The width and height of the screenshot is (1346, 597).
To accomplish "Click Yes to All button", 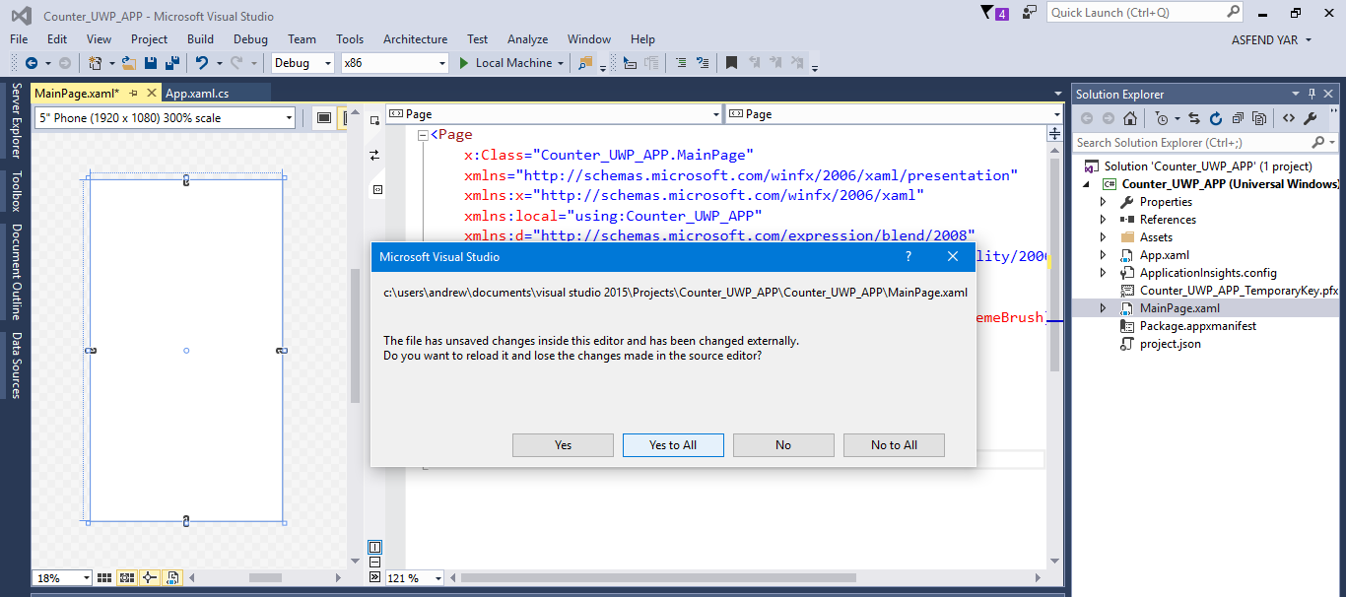I will click(673, 445).
